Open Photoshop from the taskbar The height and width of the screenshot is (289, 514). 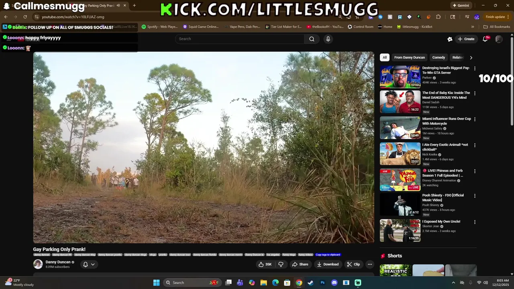click(x=322, y=283)
